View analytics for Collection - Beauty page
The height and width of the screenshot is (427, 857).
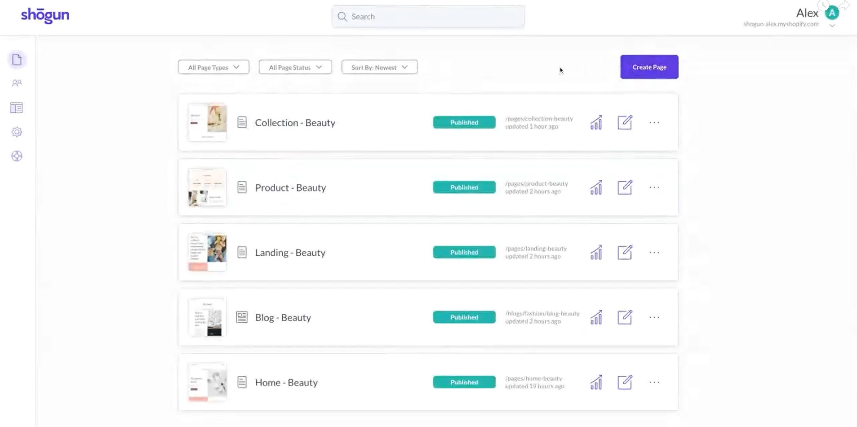tap(596, 122)
